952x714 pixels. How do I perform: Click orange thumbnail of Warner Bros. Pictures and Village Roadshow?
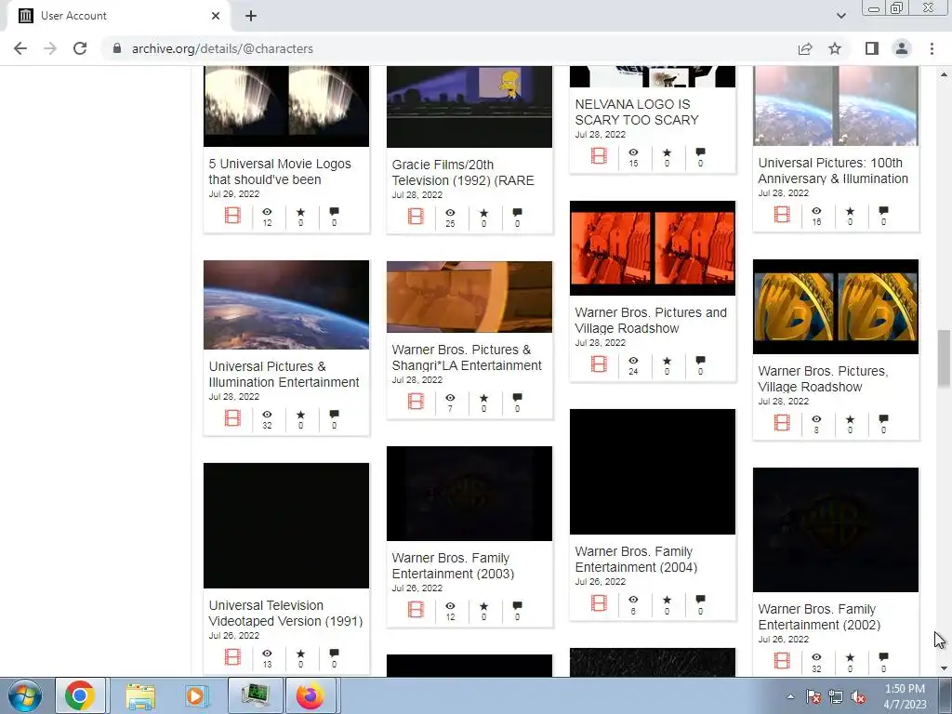pos(652,248)
